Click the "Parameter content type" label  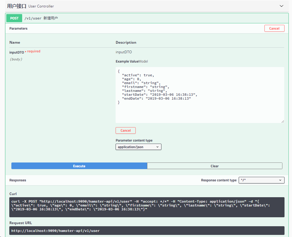click(134, 140)
